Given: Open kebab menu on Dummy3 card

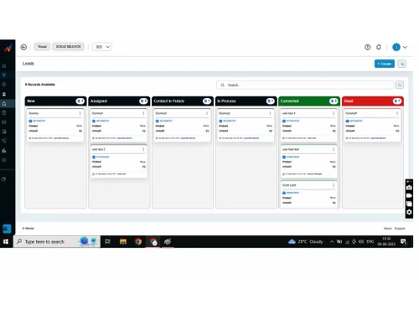Looking at the screenshot, I should pyautogui.click(x=207, y=113).
